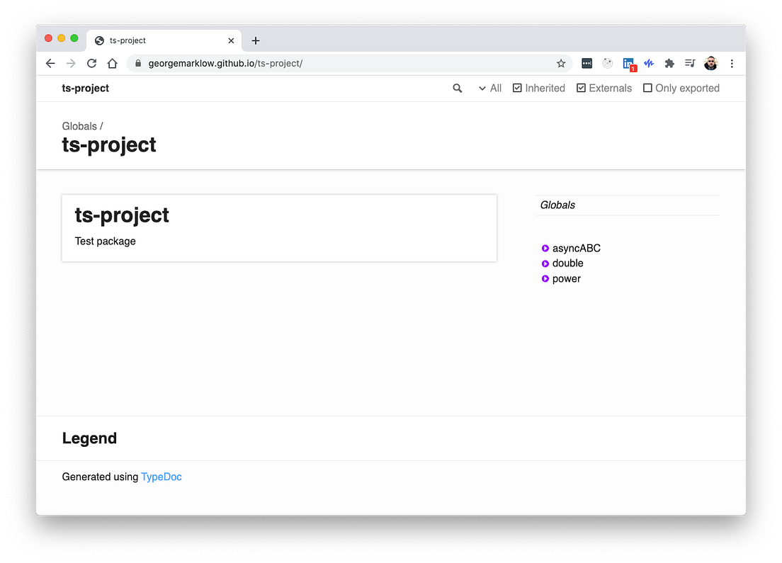Screen dimensions: 782x563
Task: Click the blue squiggle extension icon
Action: 648,63
